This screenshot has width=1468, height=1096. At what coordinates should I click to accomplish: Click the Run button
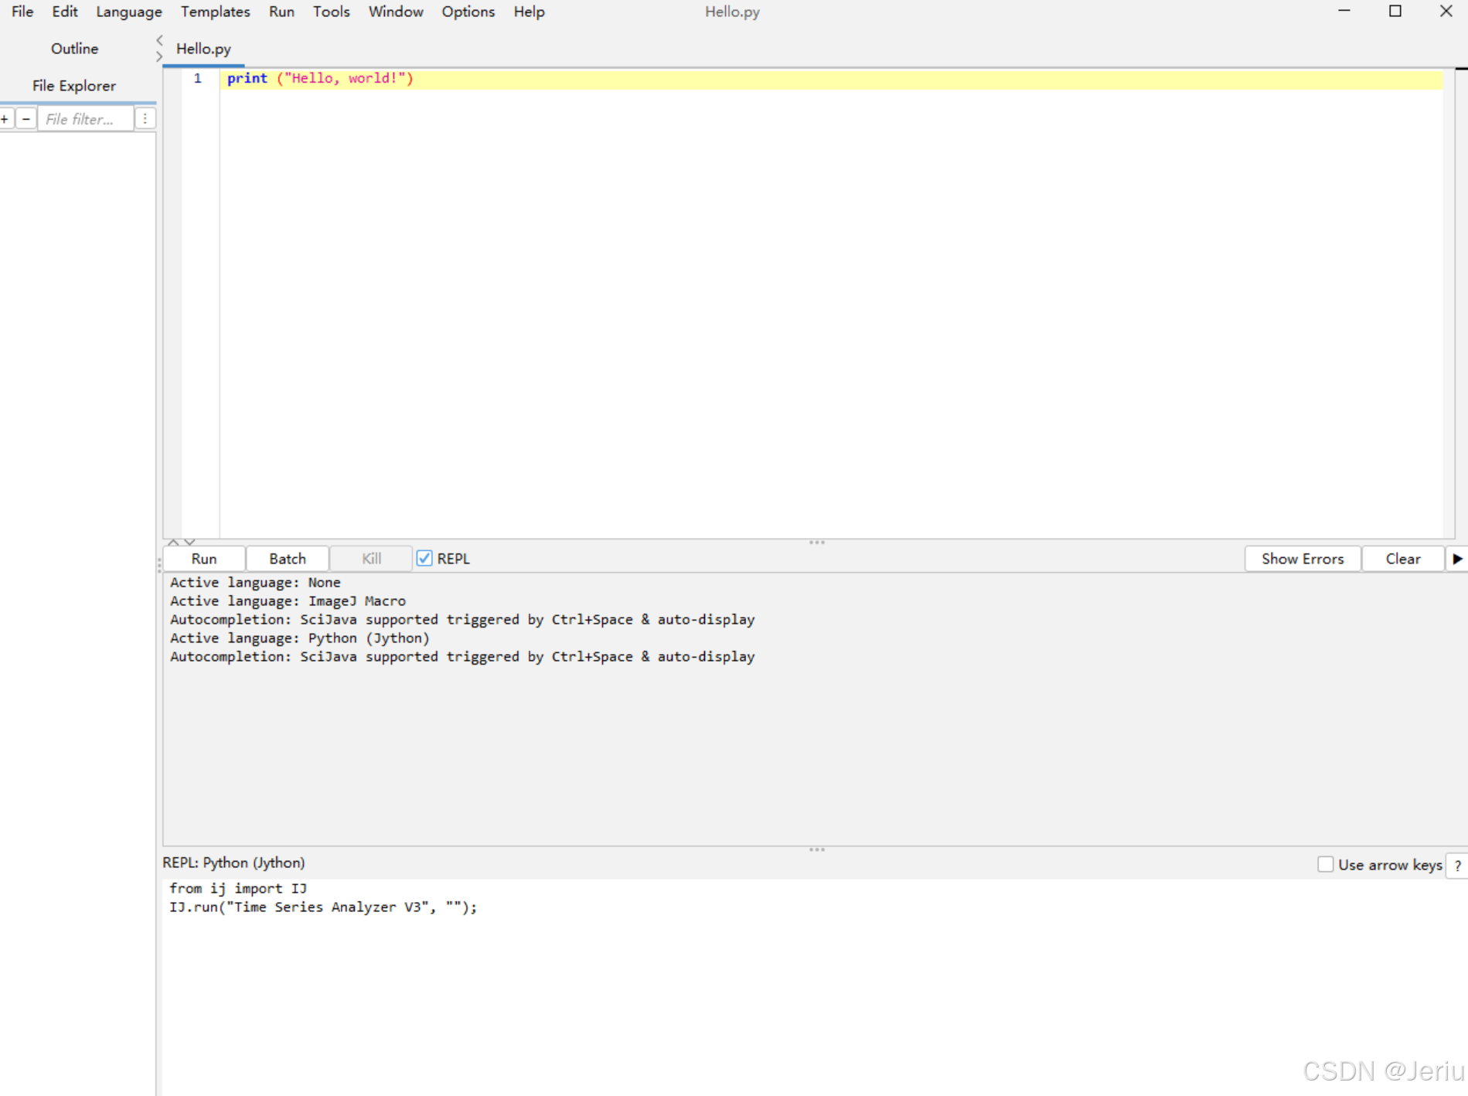coord(204,559)
